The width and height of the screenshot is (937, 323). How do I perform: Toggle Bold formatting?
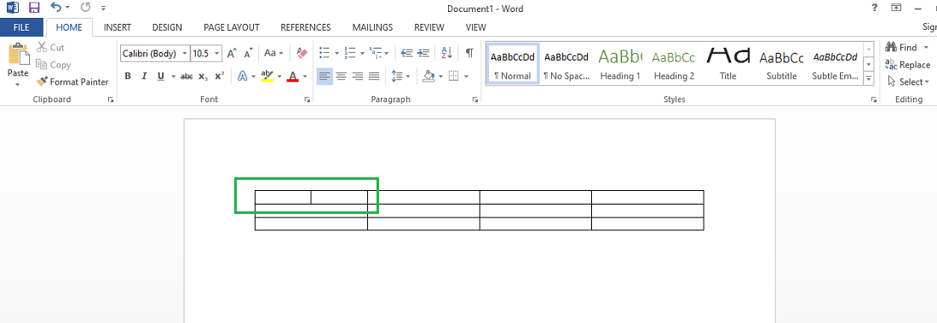pyautogui.click(x=127, y=76)
